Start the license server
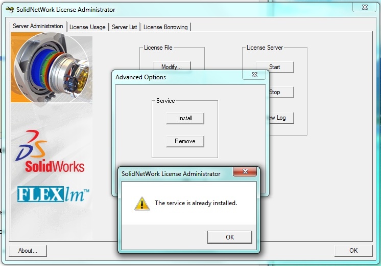Screen dimensions: 381x266 click(x=275, y=67)
